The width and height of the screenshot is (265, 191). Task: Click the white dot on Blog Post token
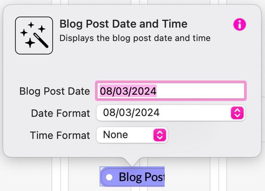[x=110, y=177]
